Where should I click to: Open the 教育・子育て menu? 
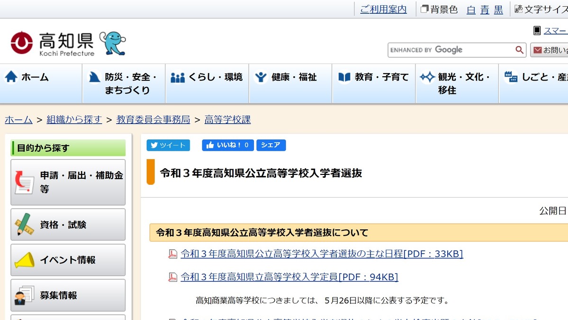374,84
